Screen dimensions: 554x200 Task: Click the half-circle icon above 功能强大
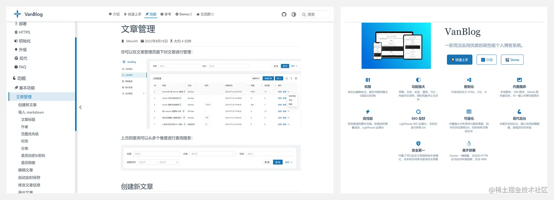[x=418, y=80]
